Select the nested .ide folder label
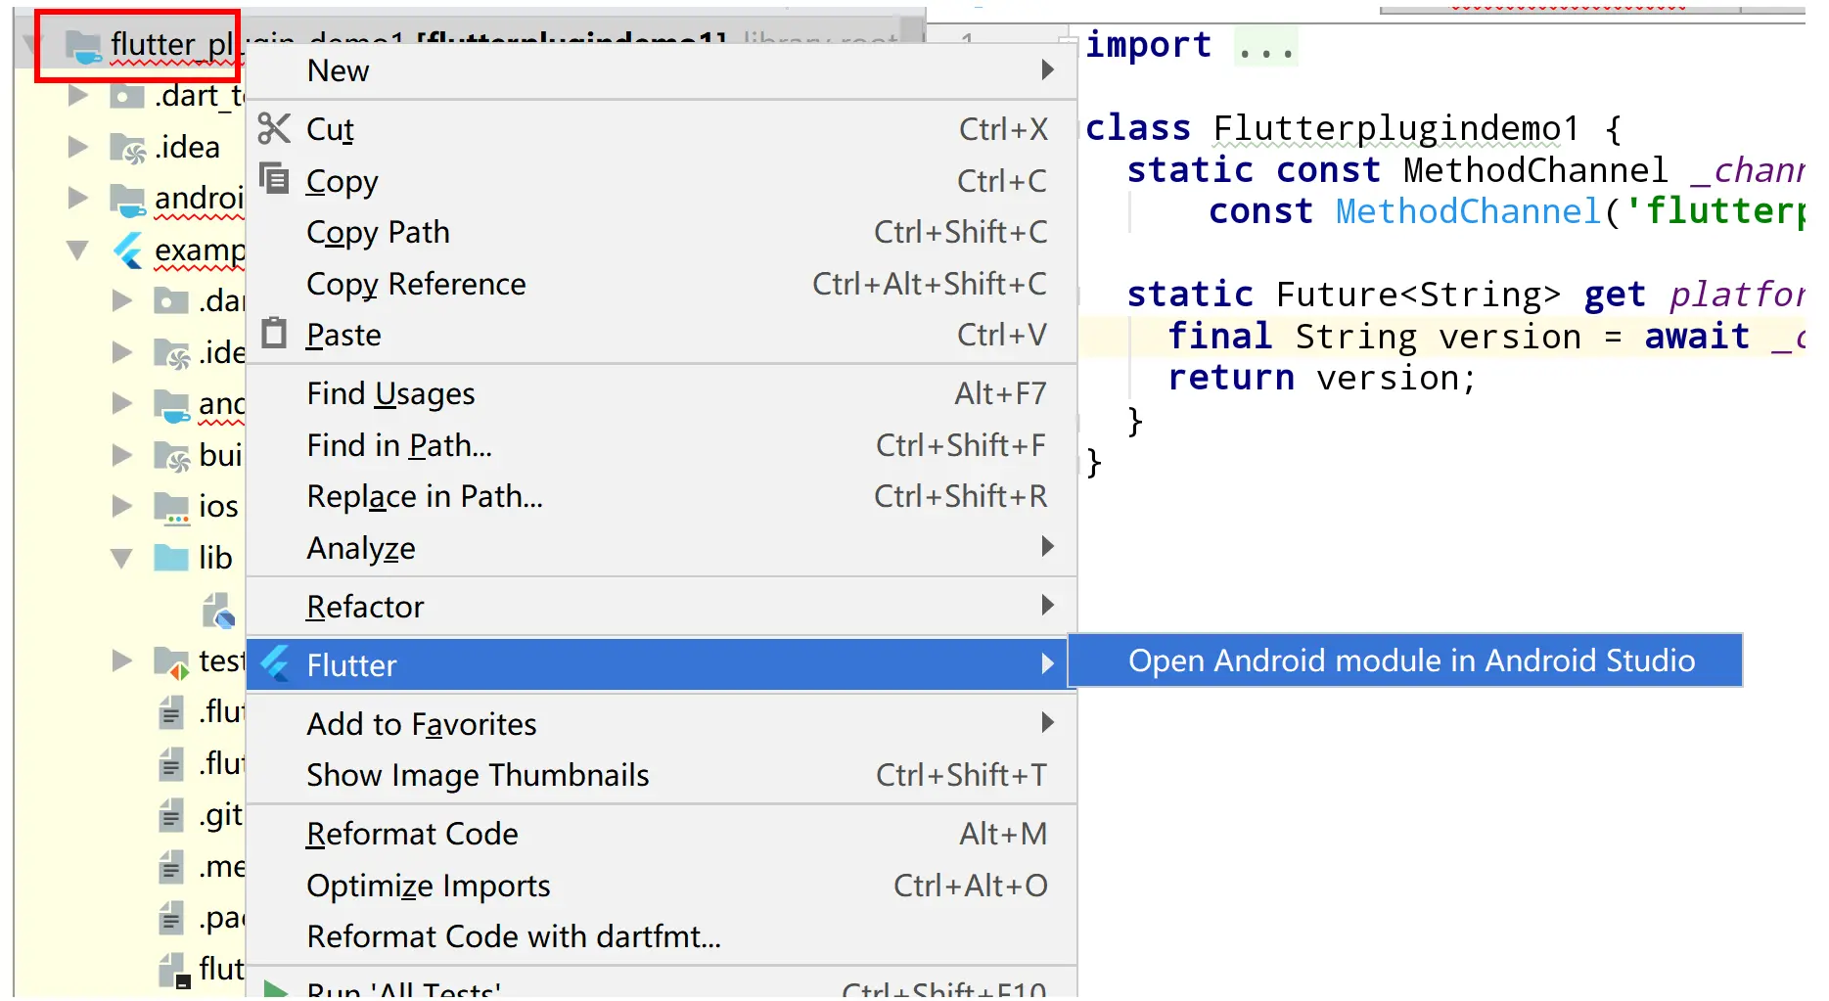Screen dimensions: 1829x1001 [222, 352]
